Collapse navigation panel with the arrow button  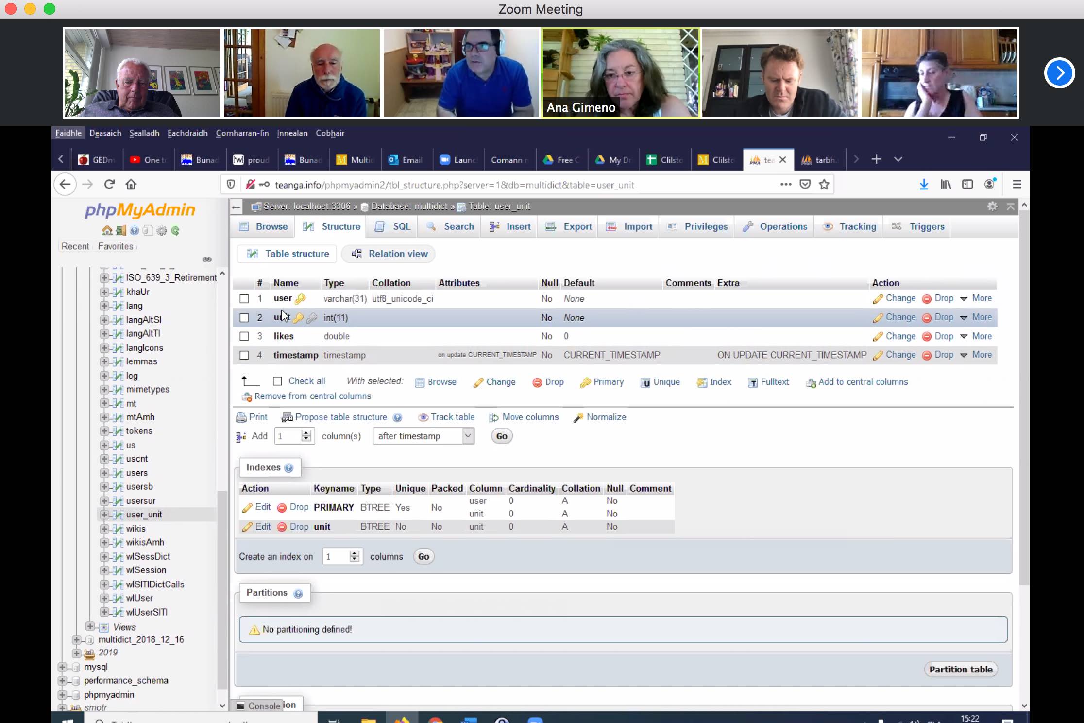236,207
